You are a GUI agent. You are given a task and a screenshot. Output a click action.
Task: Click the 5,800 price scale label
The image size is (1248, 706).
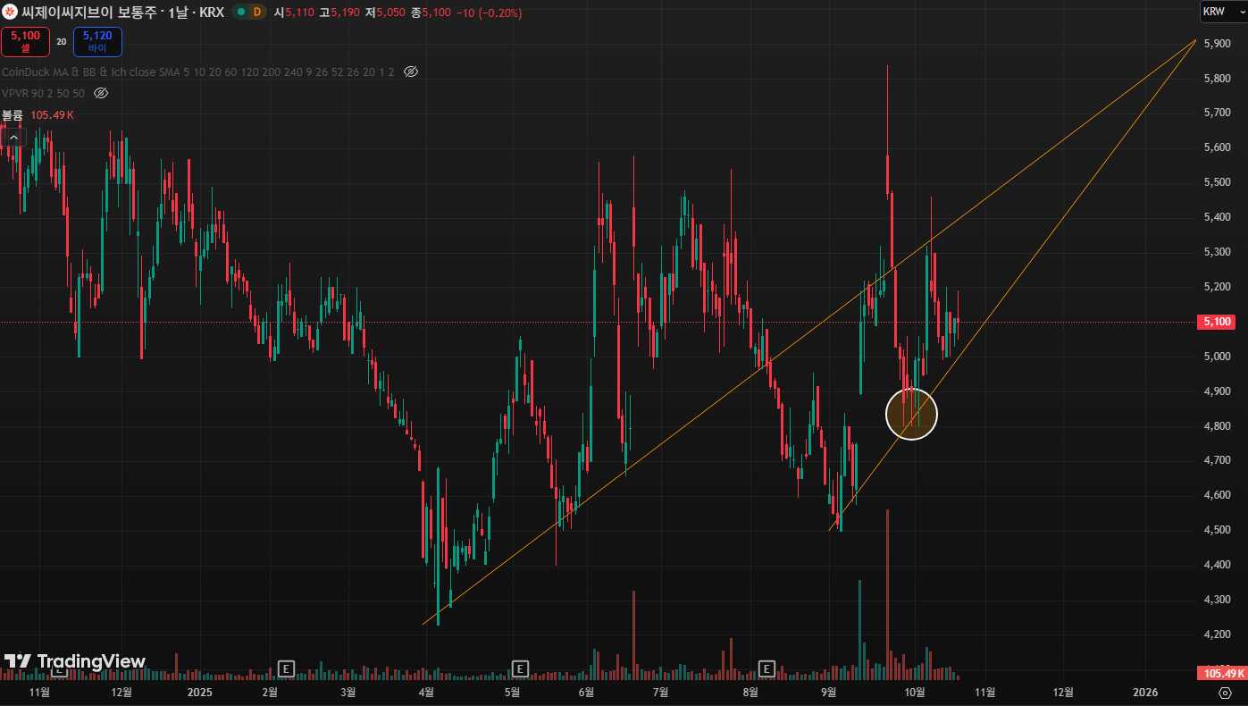1218,78
